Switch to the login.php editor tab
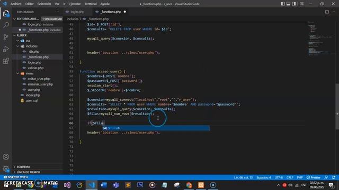 pos(77,12)
